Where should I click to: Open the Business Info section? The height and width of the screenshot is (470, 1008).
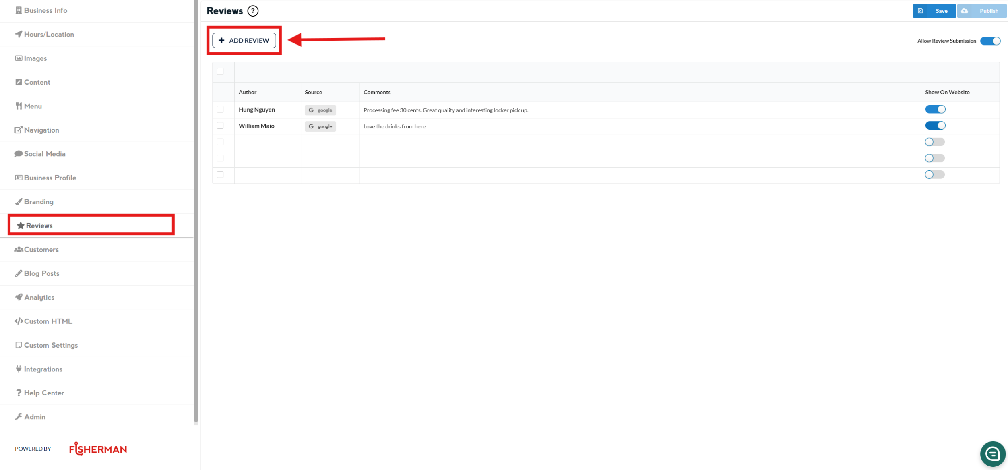coord(45,10)
